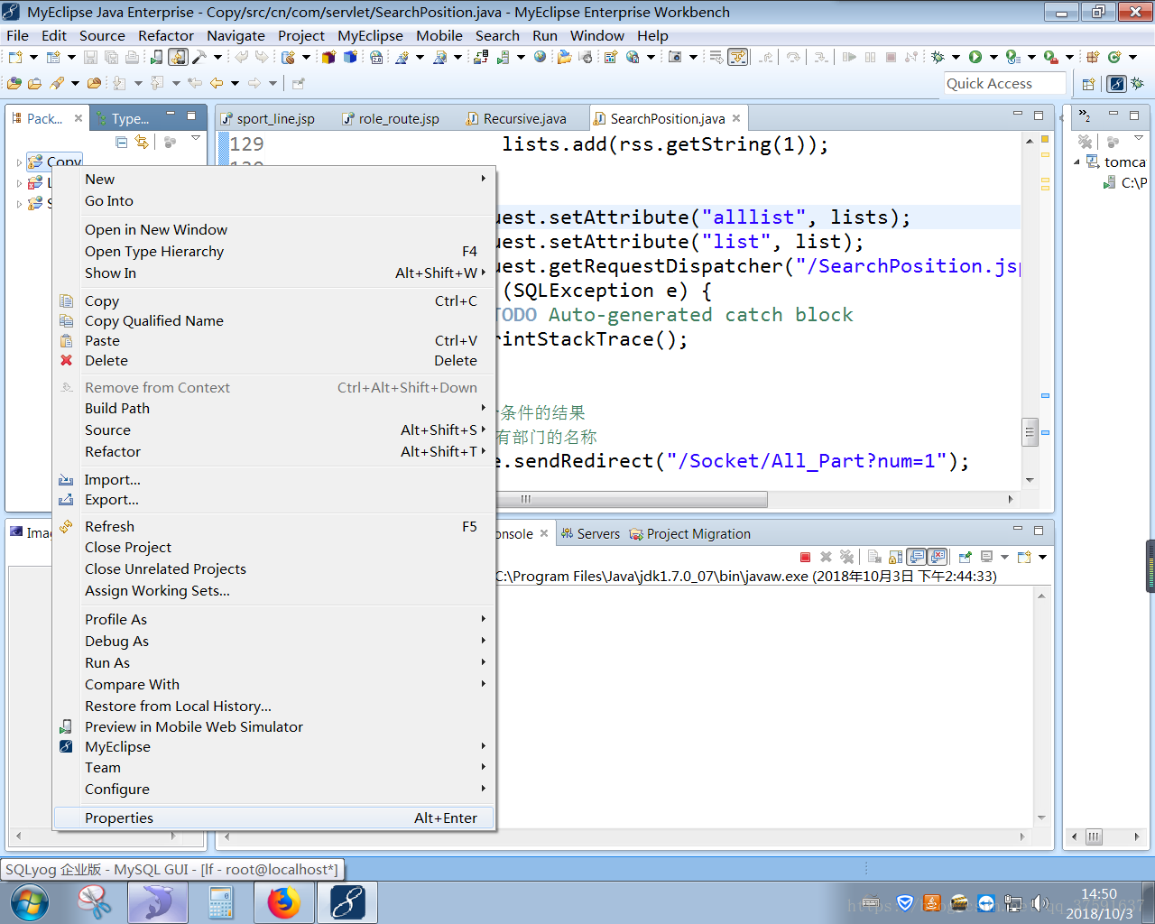Open the Refactor menu in menu bar
Screen dimensions: 1155x924
point(165,35)
